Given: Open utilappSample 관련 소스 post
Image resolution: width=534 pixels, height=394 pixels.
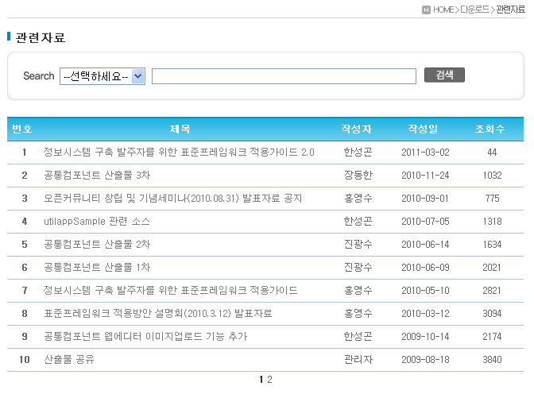Looking at the screenshot, I should pyautogui.click(x=97, y=221).
